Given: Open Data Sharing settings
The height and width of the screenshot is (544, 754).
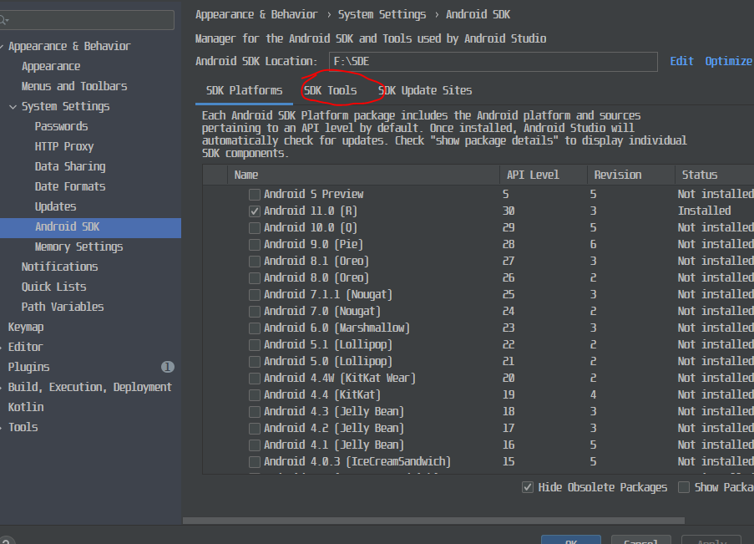Looking at the screenshot, I should pos(70,166).
